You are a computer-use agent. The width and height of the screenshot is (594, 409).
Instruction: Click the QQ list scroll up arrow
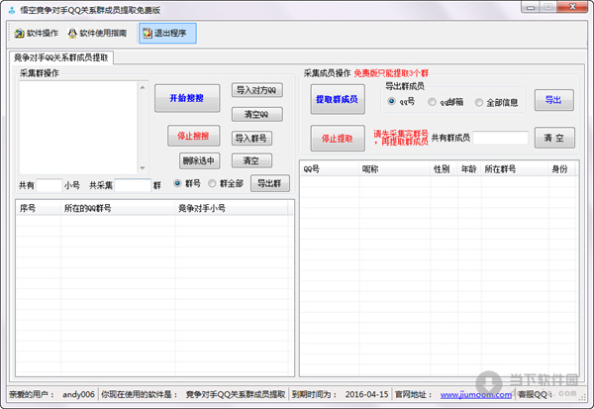click(143, 87)
